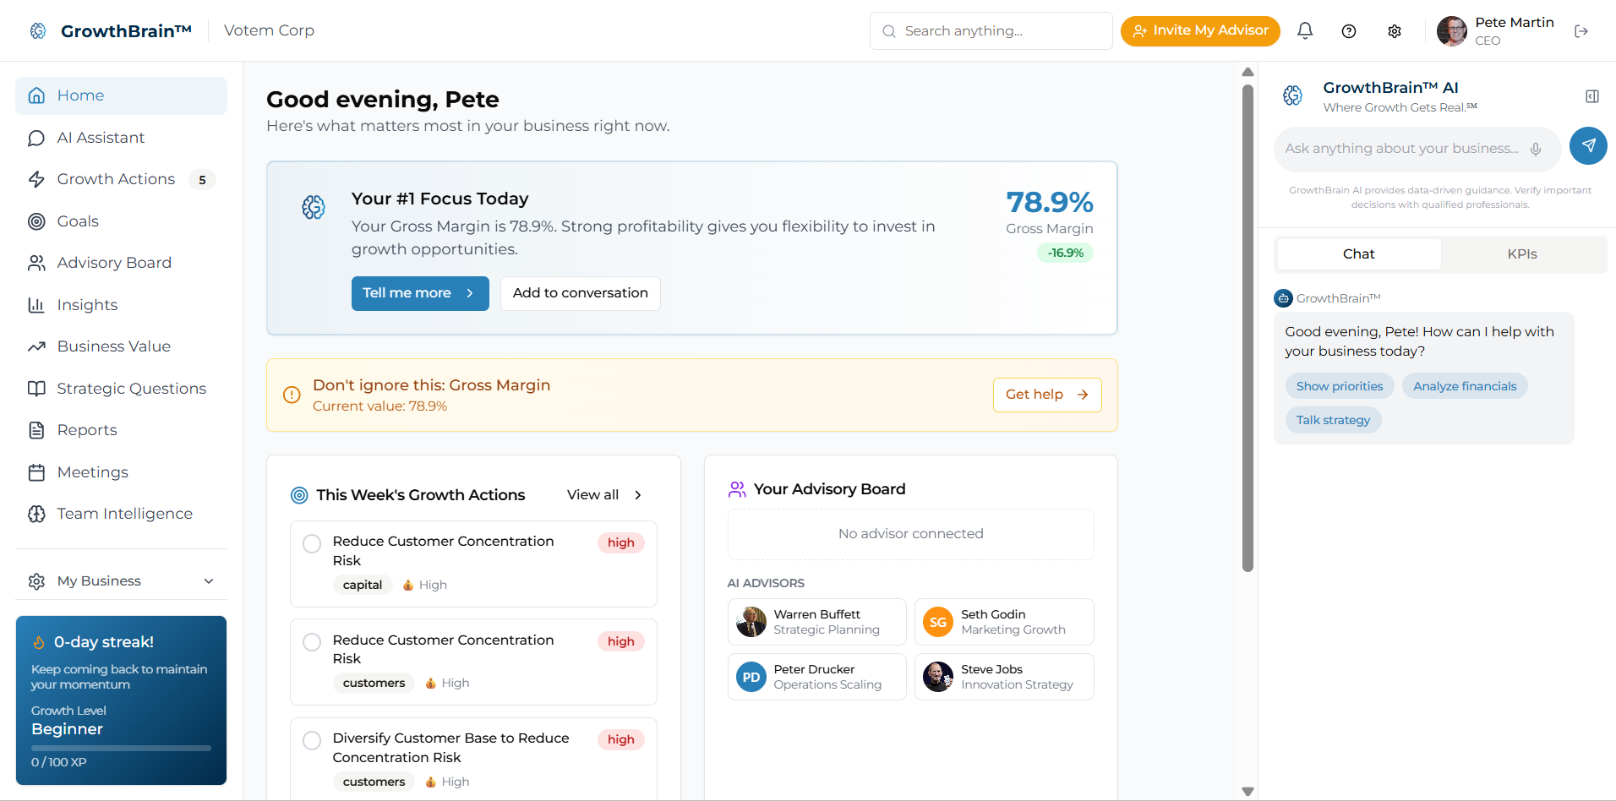The height and width of the screenshot is (801, 1616).
Task: Select AI Assistant in the sidebar
Action: (101, 137)
